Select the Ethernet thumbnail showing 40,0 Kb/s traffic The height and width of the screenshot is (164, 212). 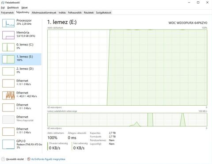pos(8,95)
